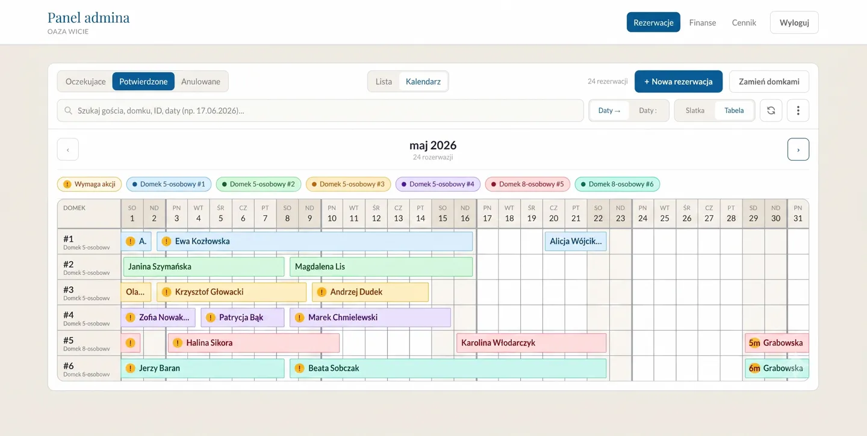Viewport: 867px width, 436px height.
Task: Filter by Wymaga akcji legend chip
Action: pos(90,184)
